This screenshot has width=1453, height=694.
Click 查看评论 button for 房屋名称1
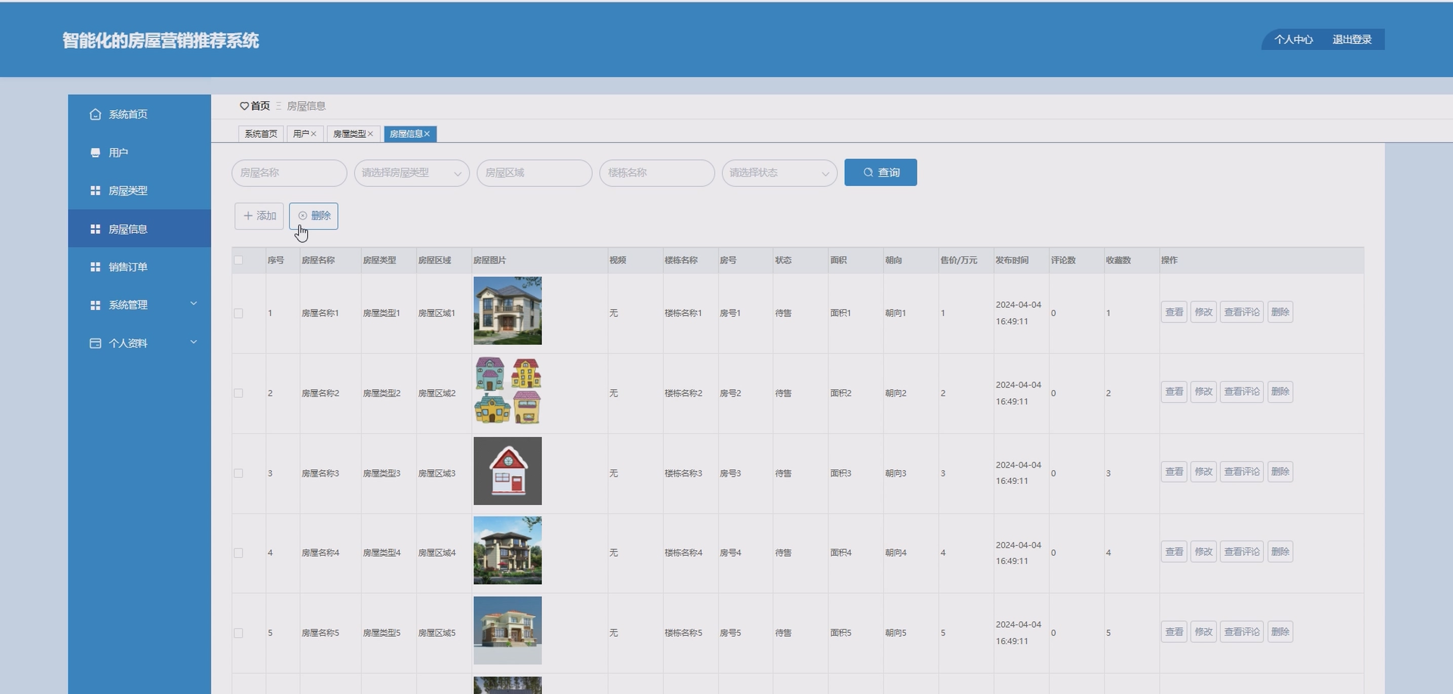1241,312
